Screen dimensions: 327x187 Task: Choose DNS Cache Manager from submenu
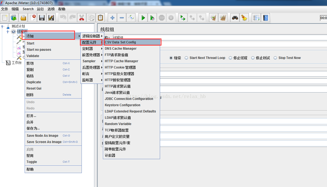tap(132, 49)
